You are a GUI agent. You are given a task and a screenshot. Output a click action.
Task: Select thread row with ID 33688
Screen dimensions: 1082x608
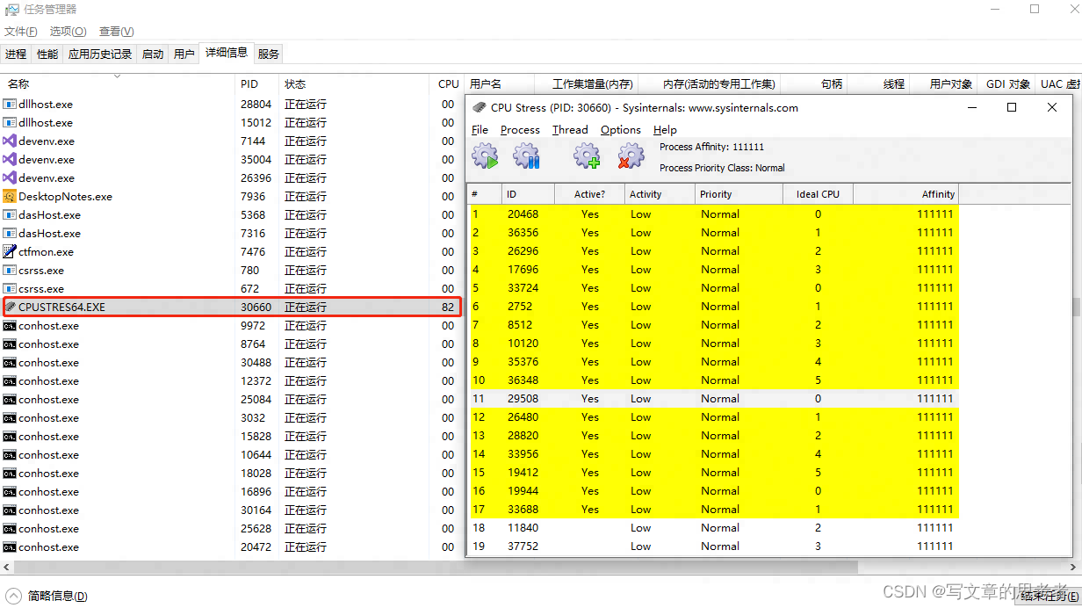[x=713, y=509]
